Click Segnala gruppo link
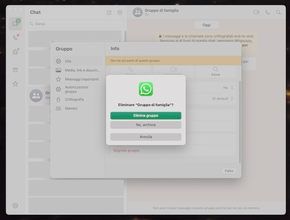 pos(126,151)
